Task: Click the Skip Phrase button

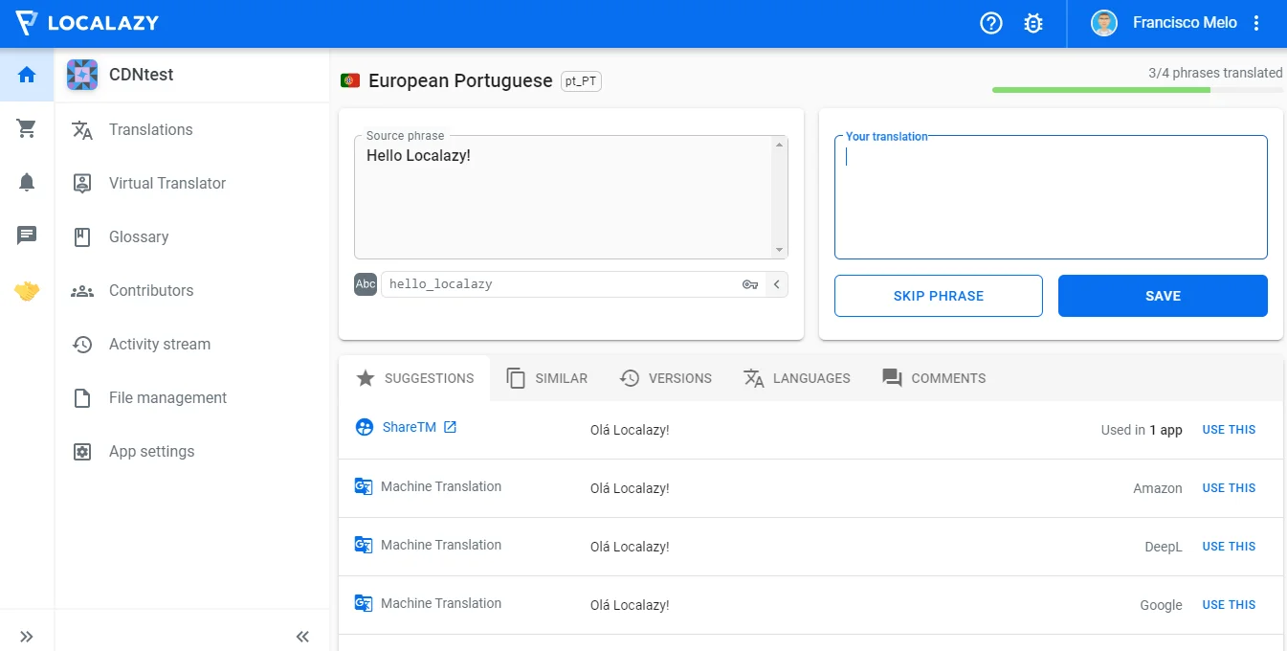Action: coord(938,296)
